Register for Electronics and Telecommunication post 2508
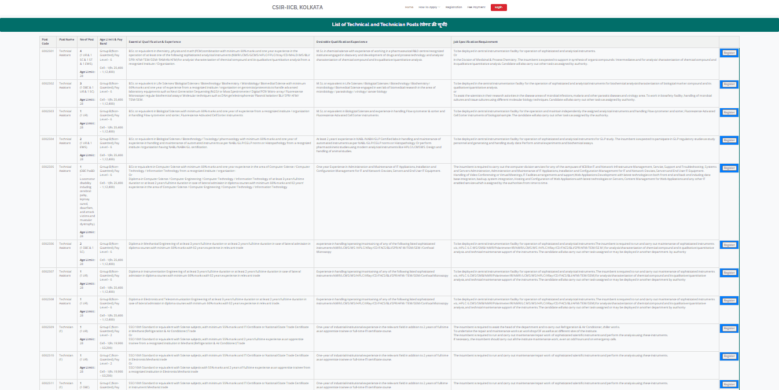 (729, 300)
